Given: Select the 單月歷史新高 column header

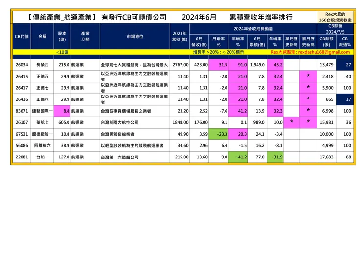Looking at the screenshot, I should (292, 41).
